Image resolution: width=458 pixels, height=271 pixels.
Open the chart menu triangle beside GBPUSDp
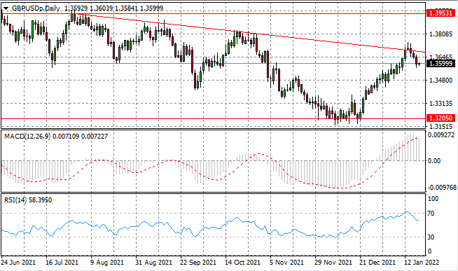tap(6, 8)
